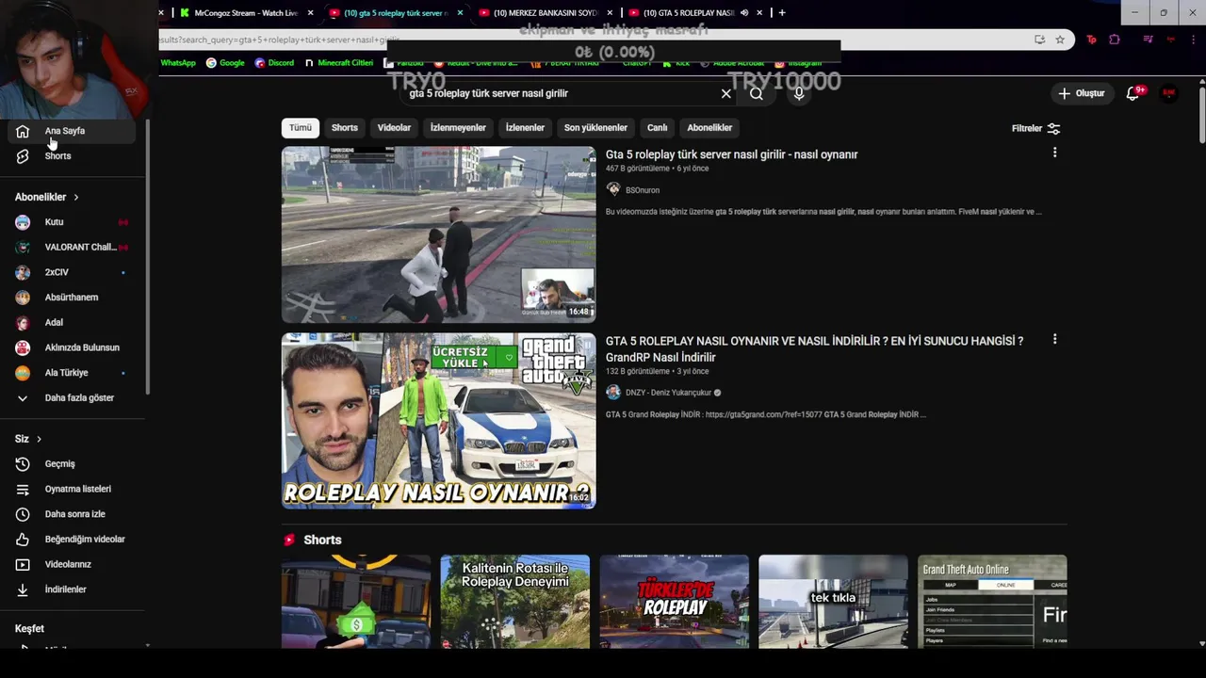Open Discord bookmark
The width and height of the screenshot is (1206, 678).
point(274,63)
